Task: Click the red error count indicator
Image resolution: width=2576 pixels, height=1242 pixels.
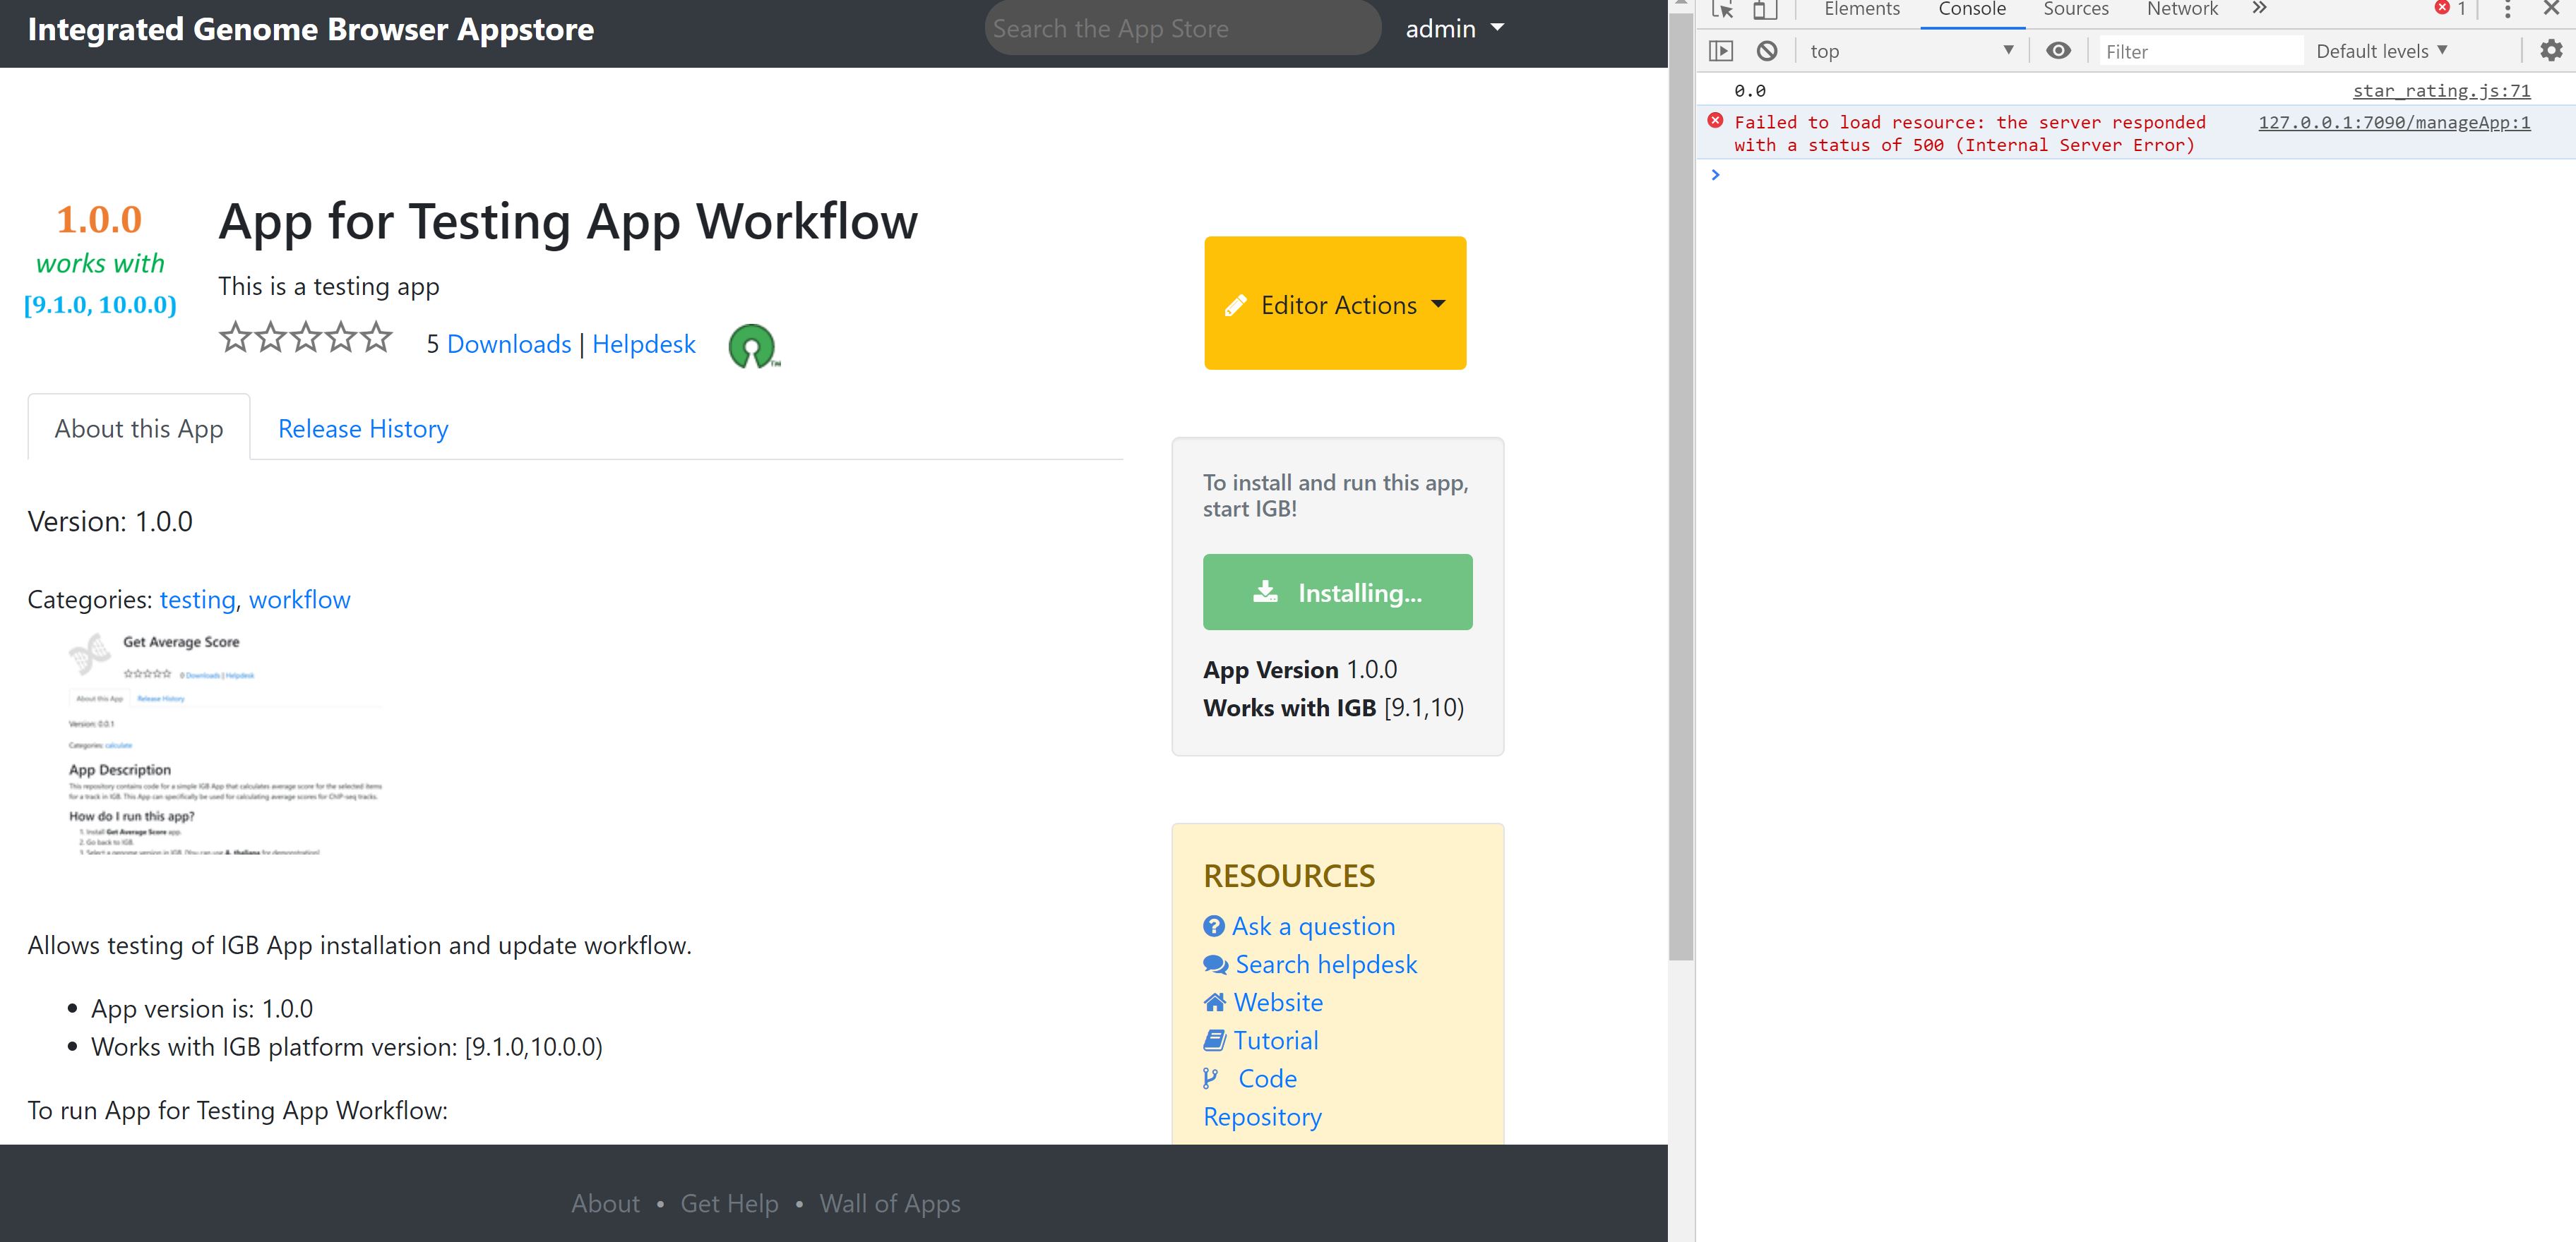Action: (2449, 9)
